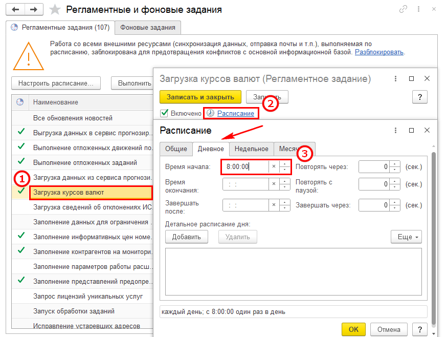Click the clock icon next to Расписание link
The width and height of the screenshot is (447, 337).
[x=210, y=113]
